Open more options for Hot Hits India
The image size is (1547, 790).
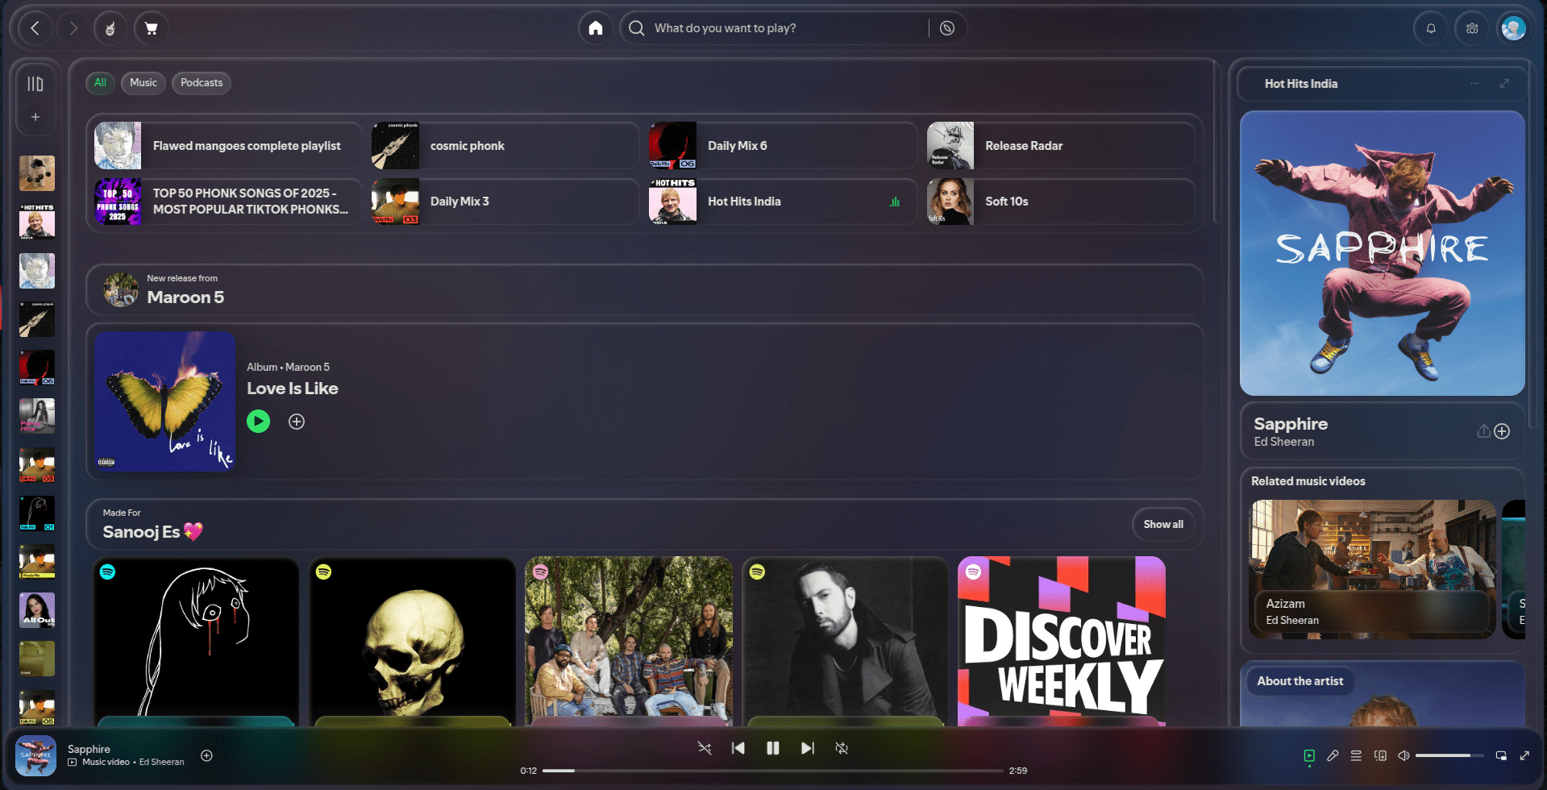coord(1474,83)
